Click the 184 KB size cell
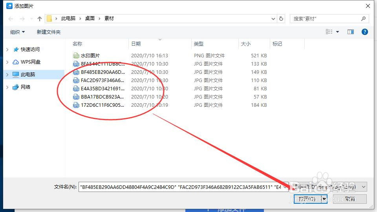 pos(259,105)
